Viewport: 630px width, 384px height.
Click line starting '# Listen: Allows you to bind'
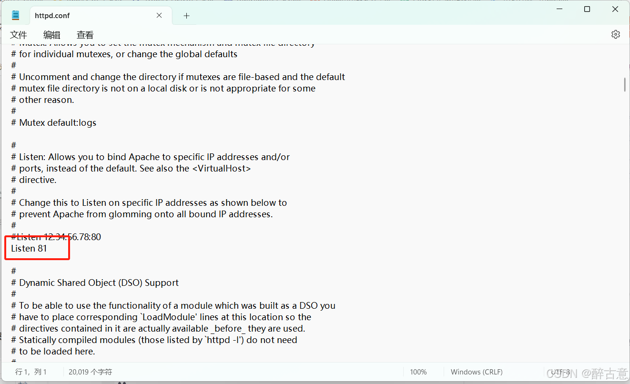tap(151, 157)
